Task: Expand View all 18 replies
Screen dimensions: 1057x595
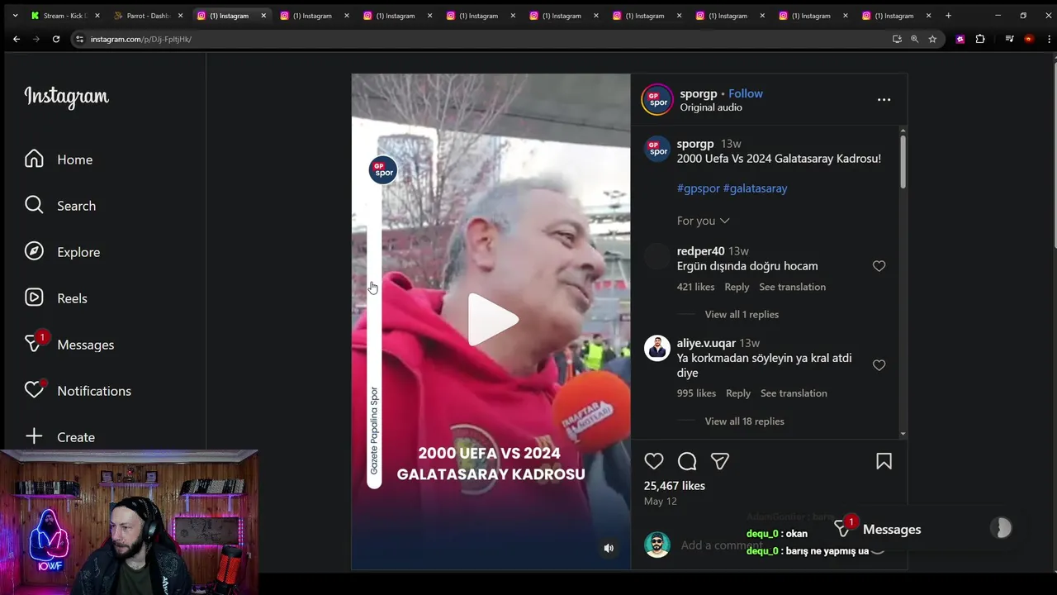Action: [744, 421]
